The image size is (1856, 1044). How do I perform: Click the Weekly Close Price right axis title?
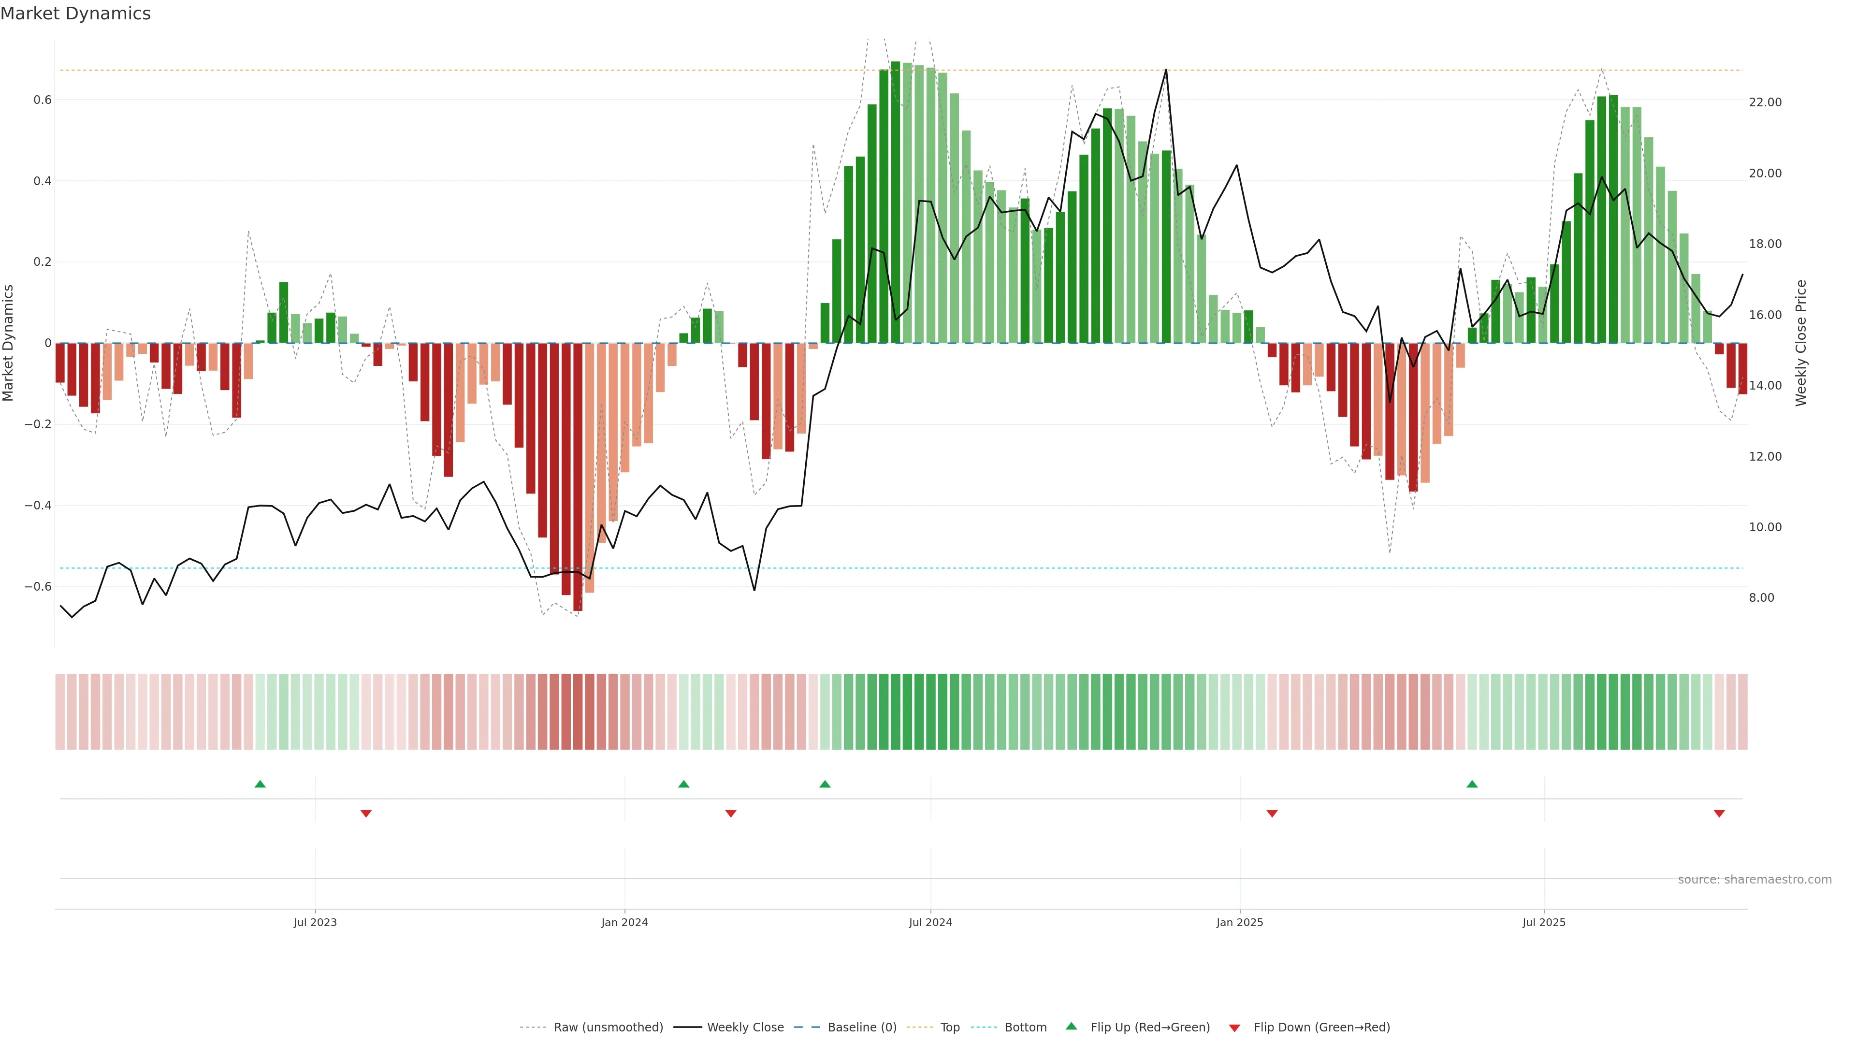click(x=1801, y=343)
